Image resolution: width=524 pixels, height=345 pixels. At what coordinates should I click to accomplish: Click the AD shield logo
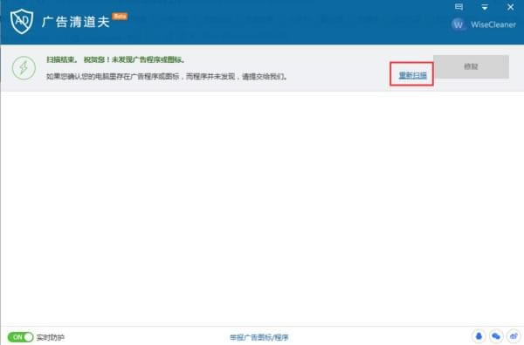tap(22, 21)
